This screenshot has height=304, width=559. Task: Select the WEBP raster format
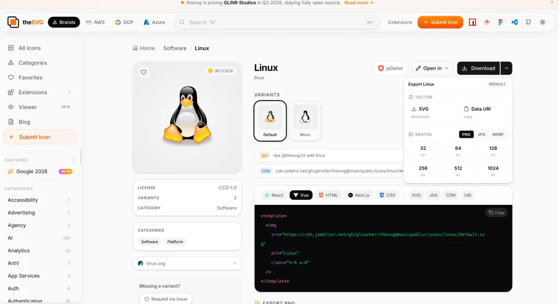click(498, 134)
